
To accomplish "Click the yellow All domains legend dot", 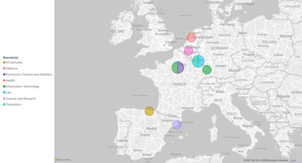I will 4,62.
